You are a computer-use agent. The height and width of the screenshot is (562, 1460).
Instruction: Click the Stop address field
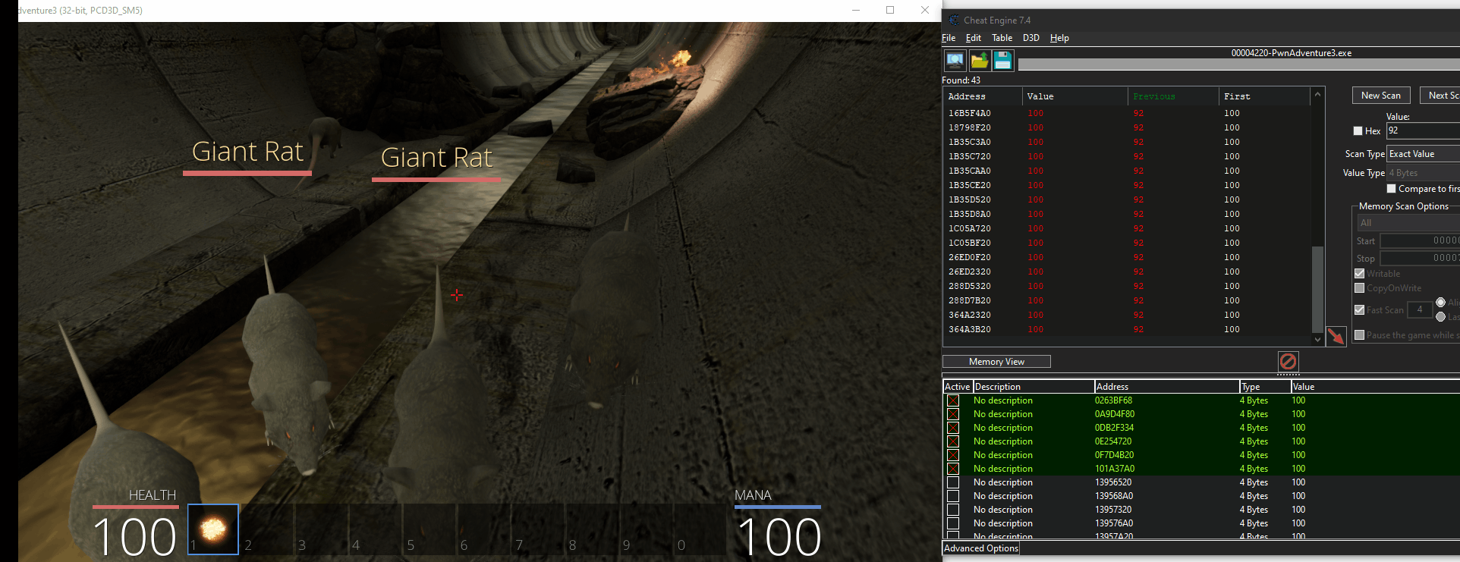[x=1420, y=258]
